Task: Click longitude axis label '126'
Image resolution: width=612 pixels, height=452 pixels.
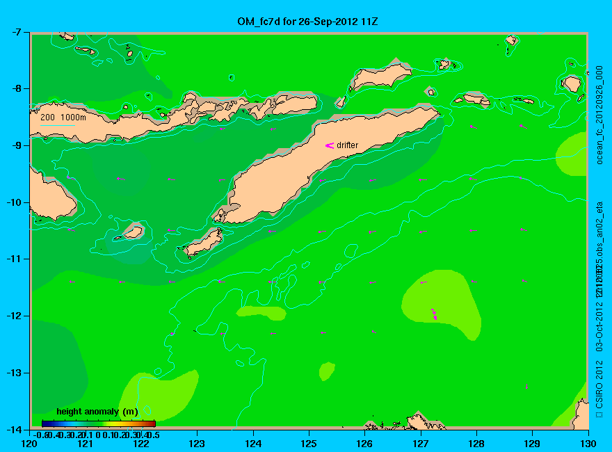Action: (x=364, y=444)
